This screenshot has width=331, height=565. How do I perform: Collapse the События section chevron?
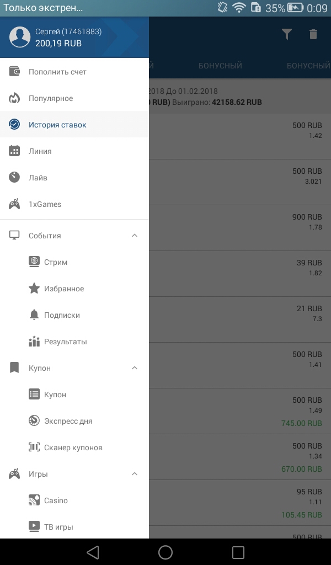pyautogui.click(x=135, y=236)
